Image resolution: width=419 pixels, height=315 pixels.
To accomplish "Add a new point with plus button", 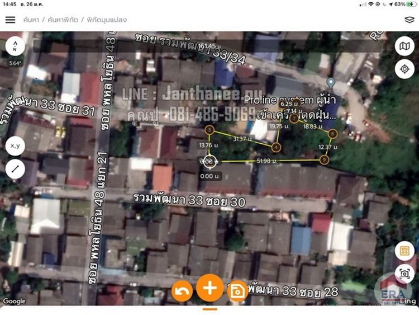I will click(x=210, y=288).
